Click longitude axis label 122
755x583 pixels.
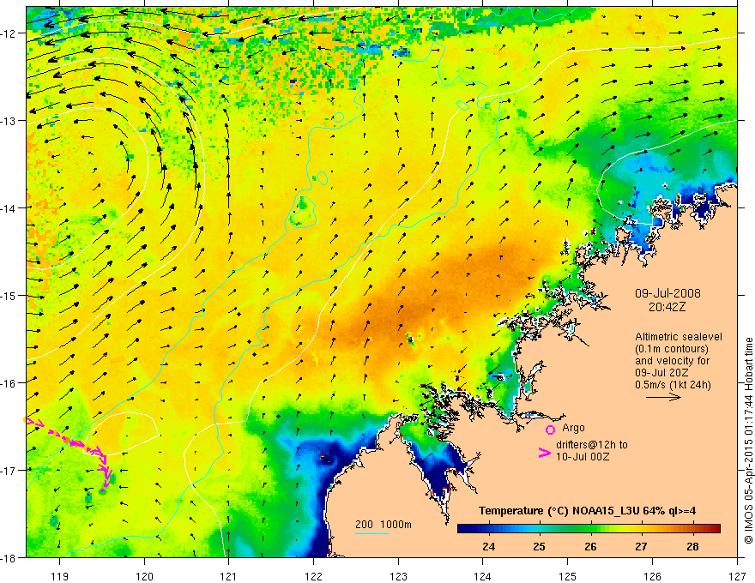313,576
